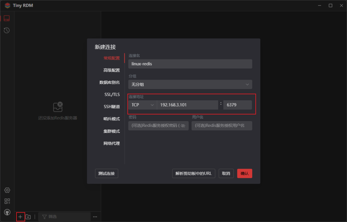The image size is (347, 222).
Task: Confirm the connection with 确认 button
Action: point(245,173)
